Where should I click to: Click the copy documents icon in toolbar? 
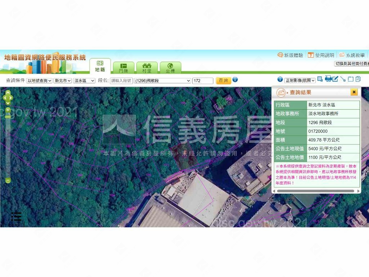(358, 79)
